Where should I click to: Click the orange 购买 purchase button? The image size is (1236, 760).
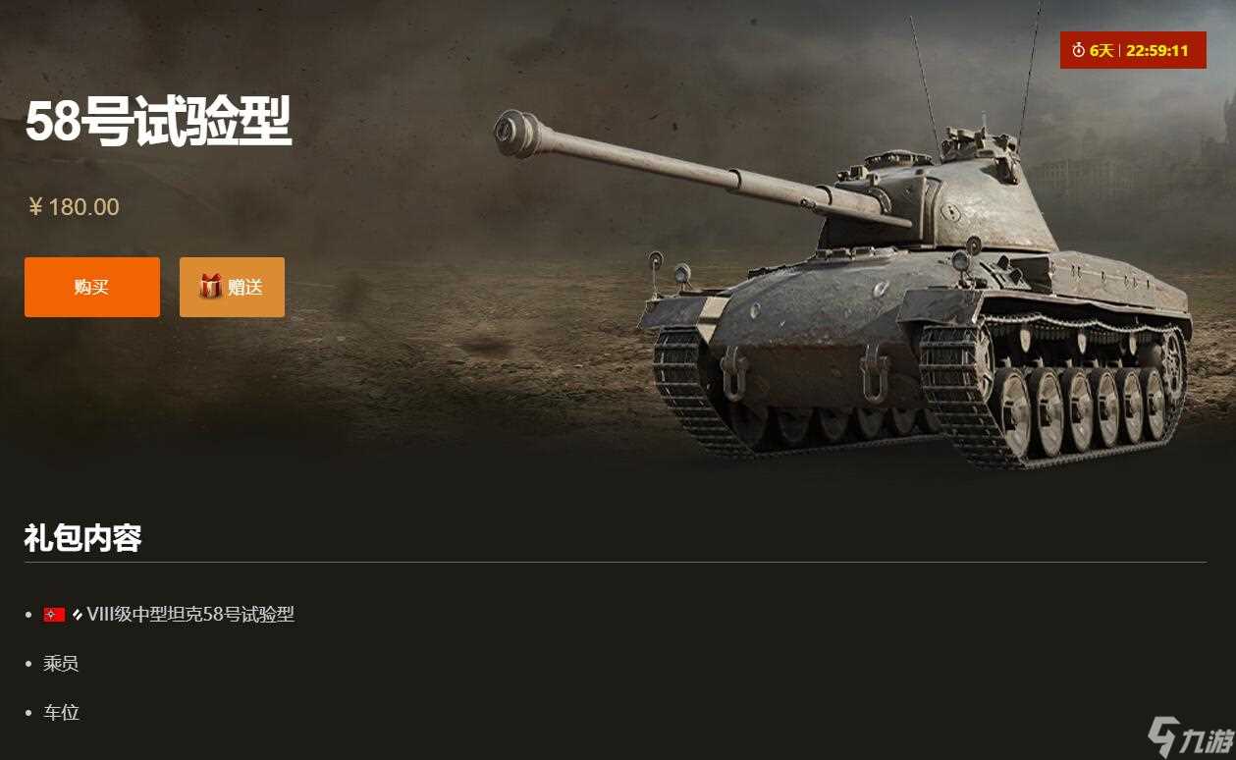pyautogui.click(x=92, y=287)
